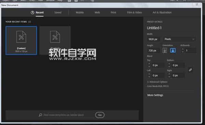Click the Artboards number field
This screenshot has height=125, width=205.
191,50
